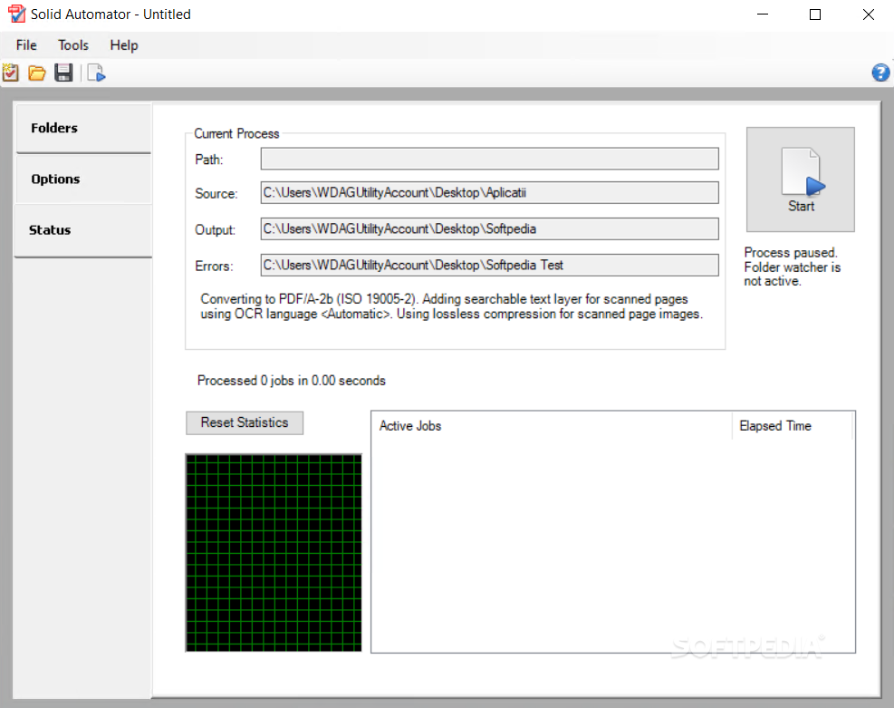
Task: Open the Help menu
Action: point(124,45)
